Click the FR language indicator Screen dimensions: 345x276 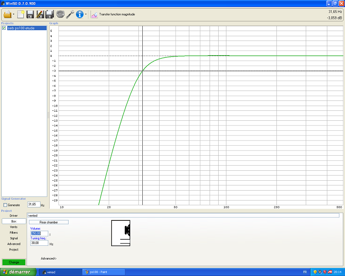pyautogui.click(x=305, y=272)
